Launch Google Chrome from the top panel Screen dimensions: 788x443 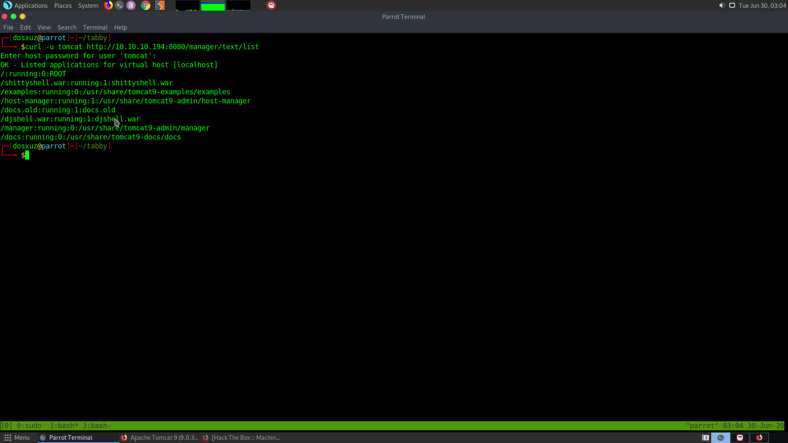click(x=146, y=5)
